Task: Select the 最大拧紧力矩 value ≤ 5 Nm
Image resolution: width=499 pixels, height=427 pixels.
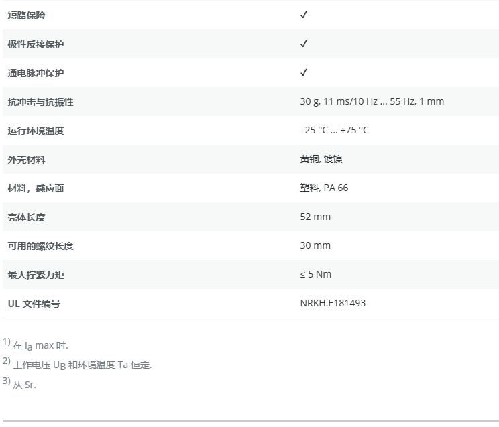Action: [315, 274]
